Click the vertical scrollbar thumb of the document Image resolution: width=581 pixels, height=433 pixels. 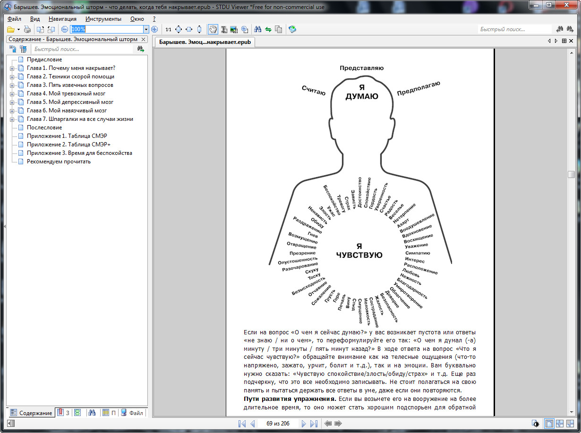(571, 175)
